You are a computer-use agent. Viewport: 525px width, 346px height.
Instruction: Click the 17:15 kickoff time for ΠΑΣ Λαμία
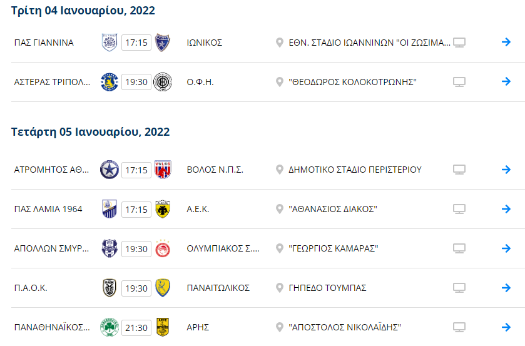(x=136, y=209)
